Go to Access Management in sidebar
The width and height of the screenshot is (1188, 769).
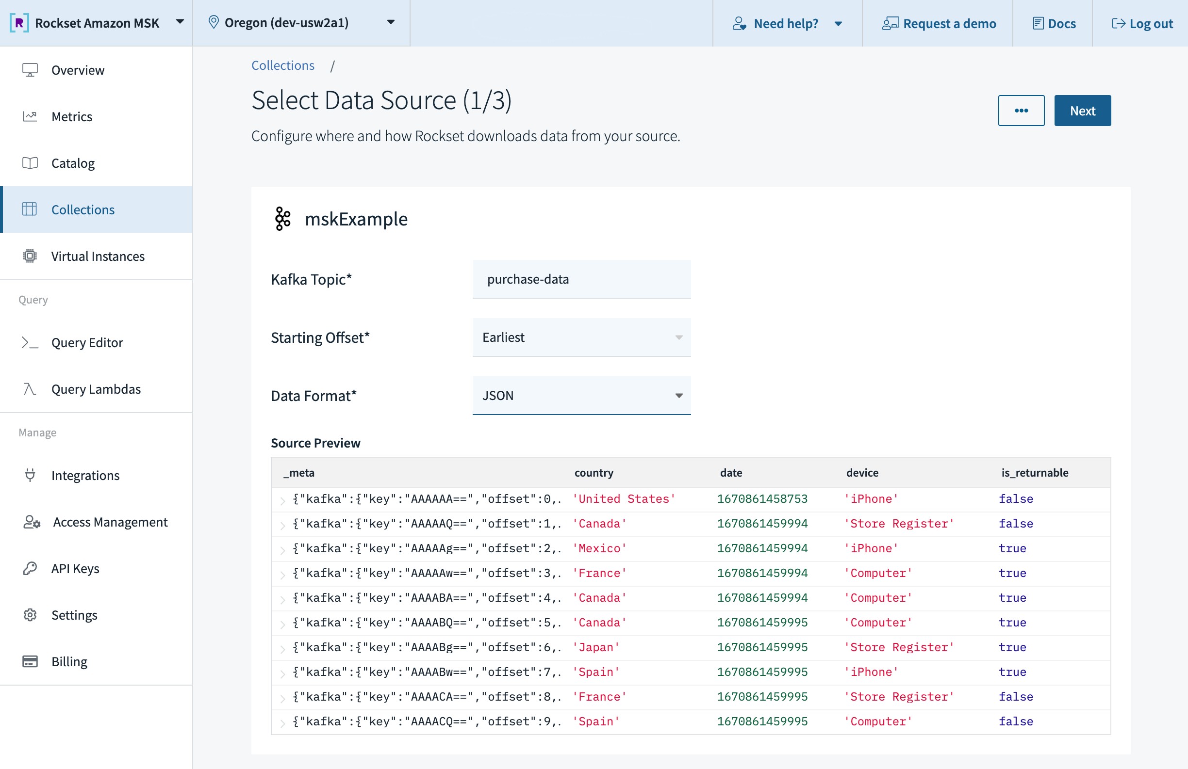point(110,522)
